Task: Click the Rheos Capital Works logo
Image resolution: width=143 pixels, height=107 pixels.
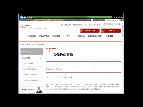Action: tap(35, 27)
